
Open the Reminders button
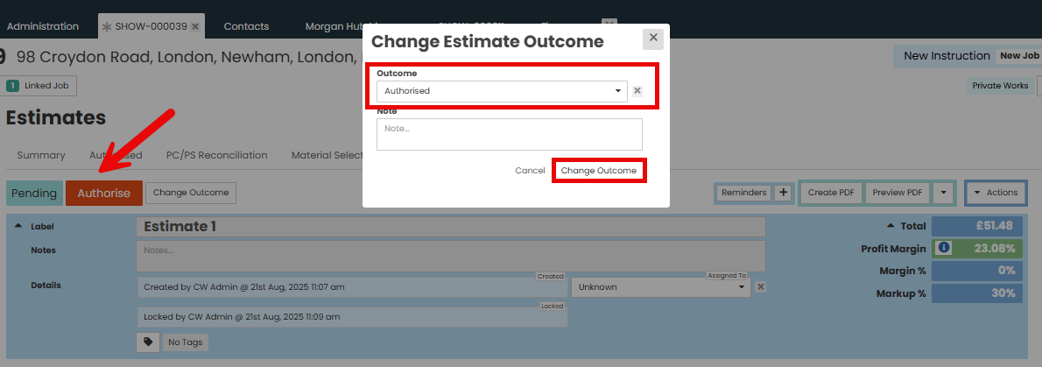click(x=744, y=193)
